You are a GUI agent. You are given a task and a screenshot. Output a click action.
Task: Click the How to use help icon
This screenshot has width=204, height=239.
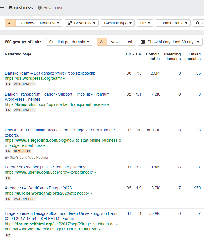click(39, 8)
